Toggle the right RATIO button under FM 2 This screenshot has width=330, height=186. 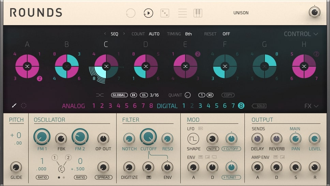[80, 177]
